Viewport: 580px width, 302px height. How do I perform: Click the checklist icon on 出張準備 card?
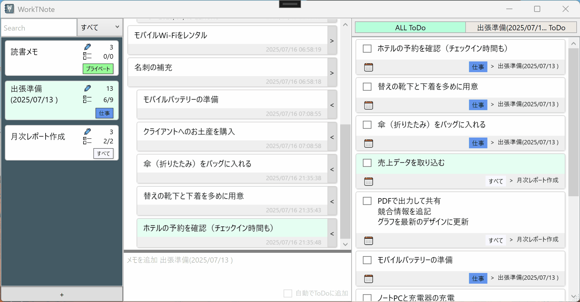tap(87, 99)
